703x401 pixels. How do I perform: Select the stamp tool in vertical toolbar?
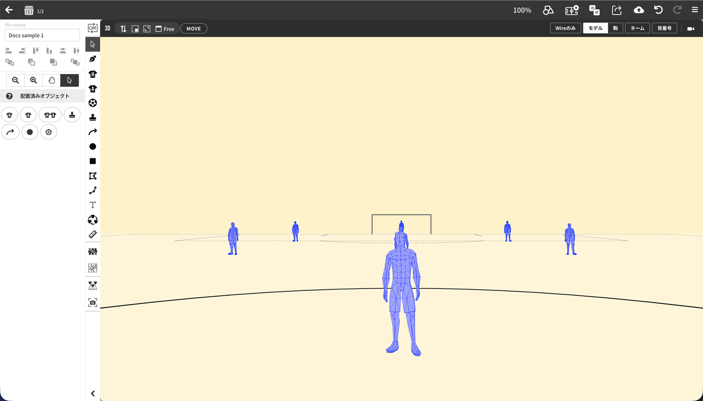(x=93, y=117)
